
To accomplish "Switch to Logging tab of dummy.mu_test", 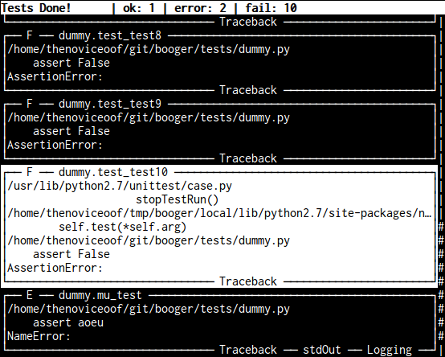I will pyautogui.click(x=390, y=350).
